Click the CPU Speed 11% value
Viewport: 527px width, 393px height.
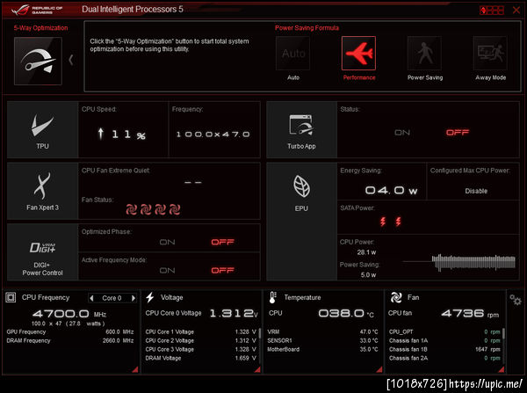click(x=121, y=135)
